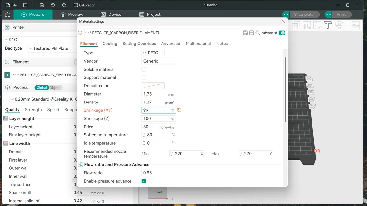Open the 0.20mm Standard process preset dropdown
This screenshot has height=206, width=367.
(x=43, y=99)
